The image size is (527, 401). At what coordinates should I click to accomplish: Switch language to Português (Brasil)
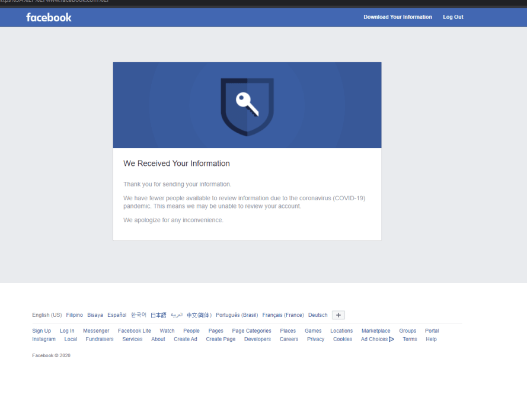pyautogui.click(x=237, y=315)
